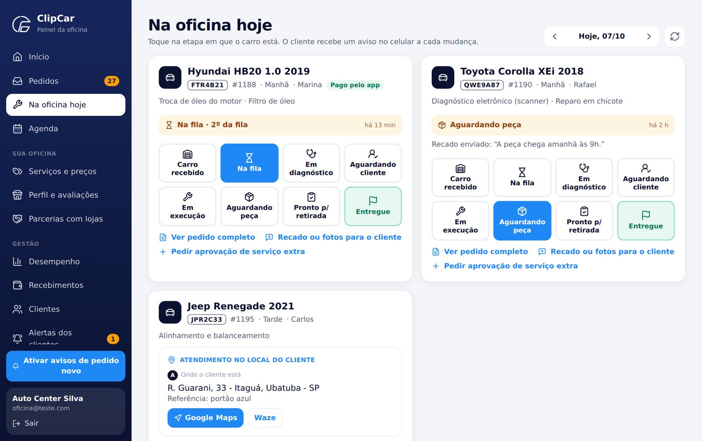Mark the Toyota Corolla as Entregue
Screen dimensions: 702x441
coord(646,221)
